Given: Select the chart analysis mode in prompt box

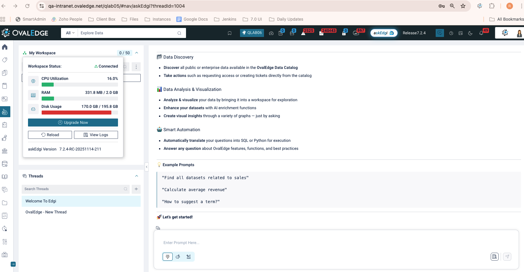Looking at the screenshot, I should pyautogui.click(x=189, y=257).
